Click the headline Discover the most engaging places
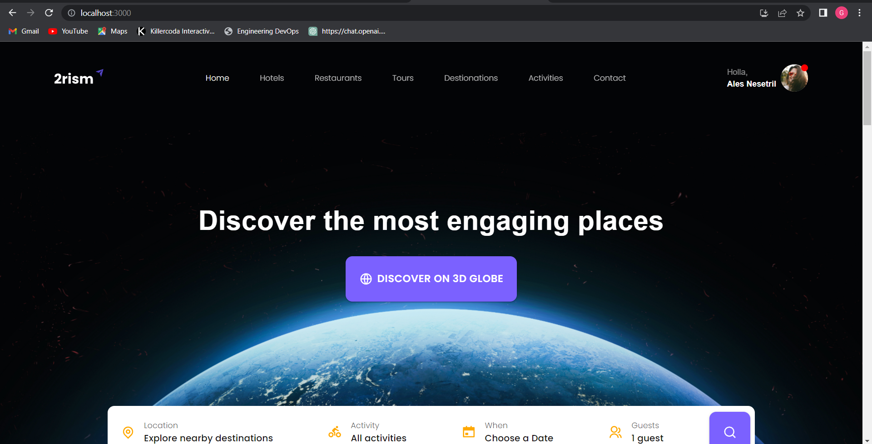The image size is (872, 444). point(431,221)
